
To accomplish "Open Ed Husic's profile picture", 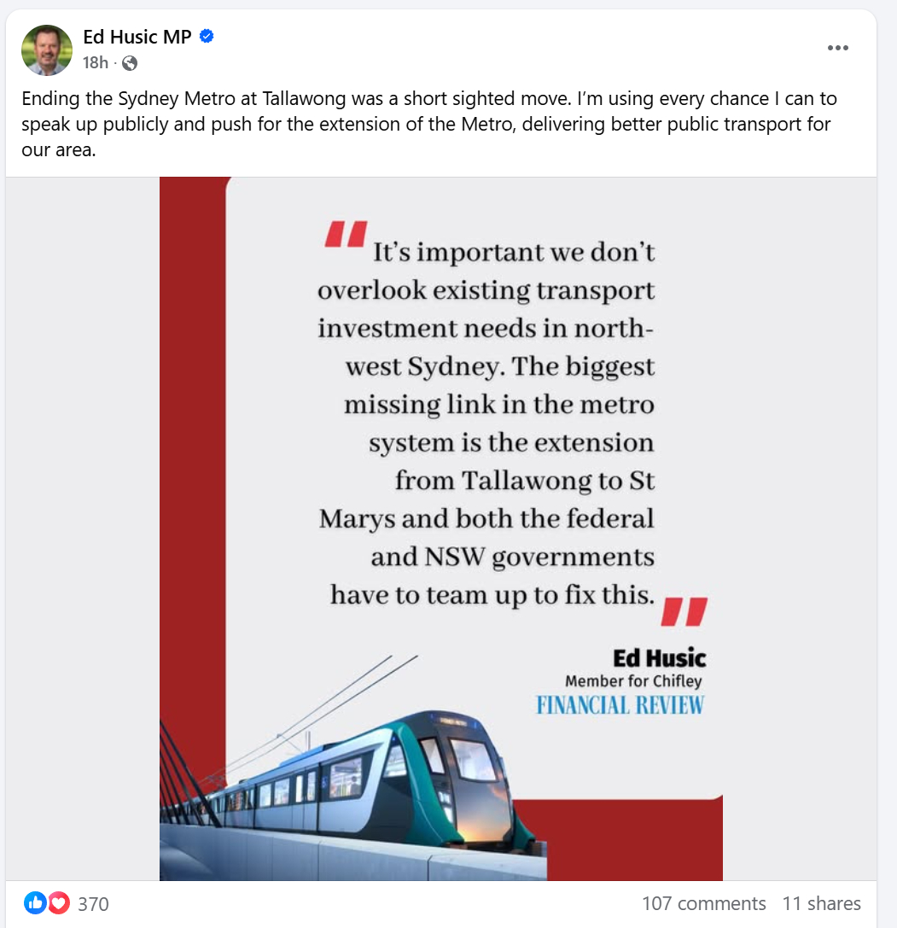I will point(47,50).
